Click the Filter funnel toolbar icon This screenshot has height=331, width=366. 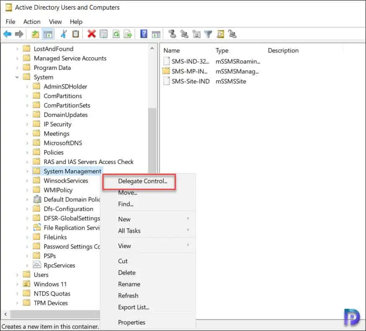(208, 34)
